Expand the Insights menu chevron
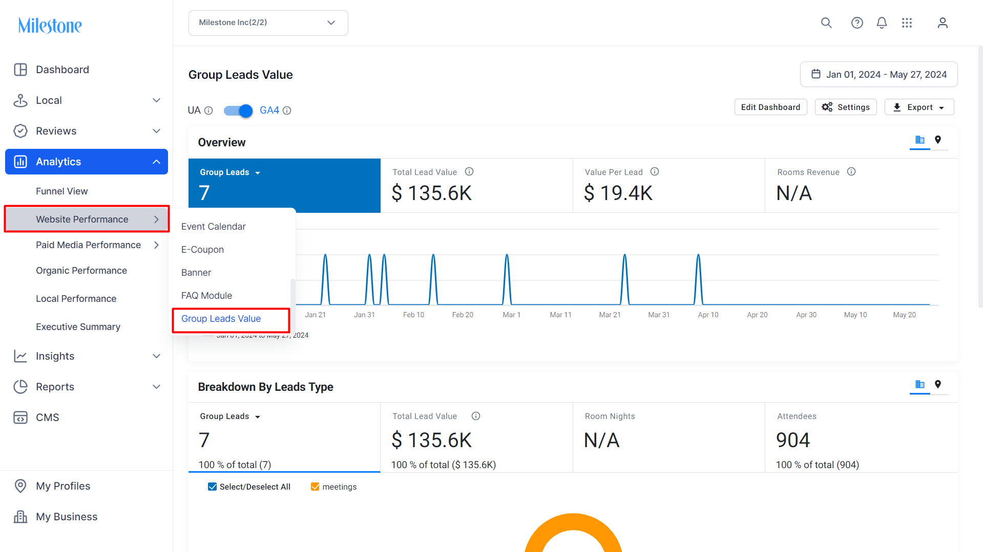This screenshot has height=552, width=983. point(157,356)
